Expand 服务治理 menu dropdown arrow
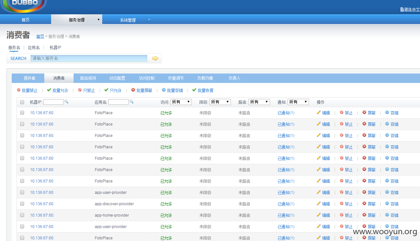 coord(99,20)
